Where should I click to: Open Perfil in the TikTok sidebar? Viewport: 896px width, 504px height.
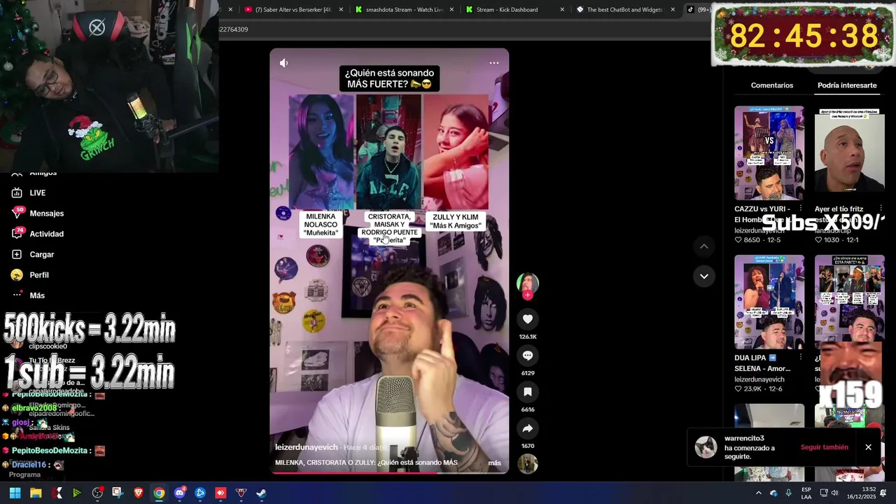[x=39, y=275]
